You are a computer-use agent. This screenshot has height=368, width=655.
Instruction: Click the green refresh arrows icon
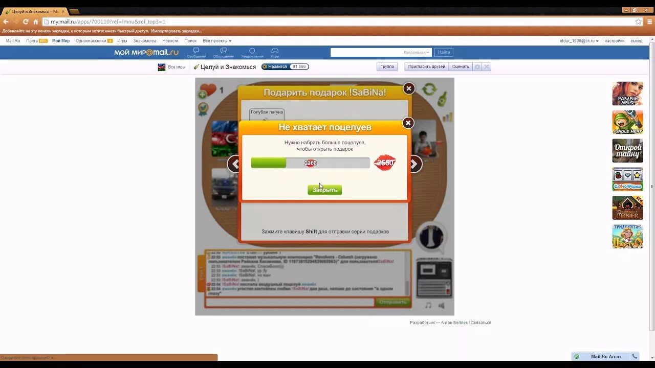pos(429,90)
